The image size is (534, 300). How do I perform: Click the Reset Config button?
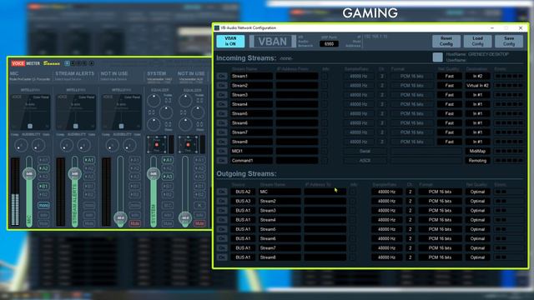(446, 41)
